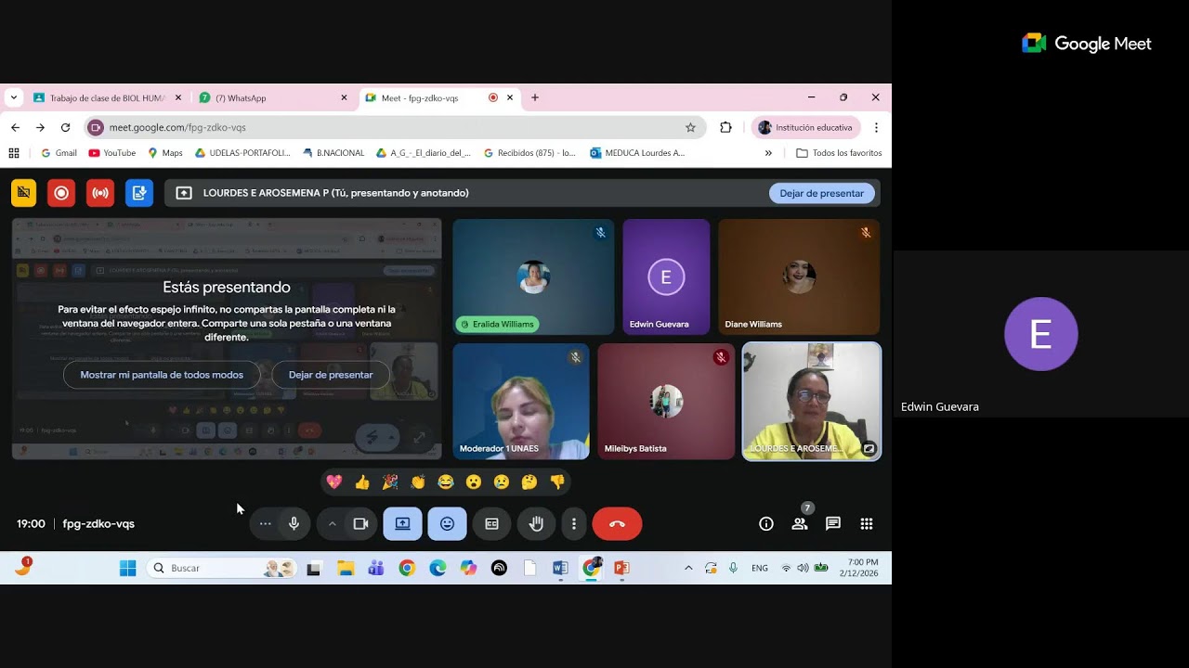1189x668 pixels.
Task: Open the Chrome extensions puzzle icon
Action: point(725,127)
